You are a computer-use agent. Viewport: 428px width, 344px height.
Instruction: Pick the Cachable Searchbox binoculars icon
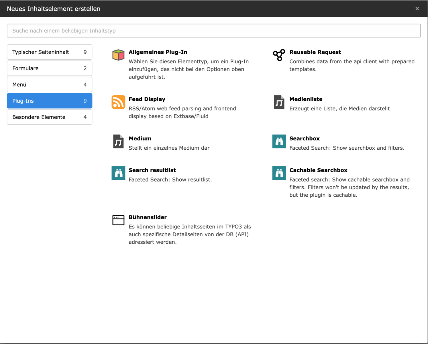(x=279, y=173)
